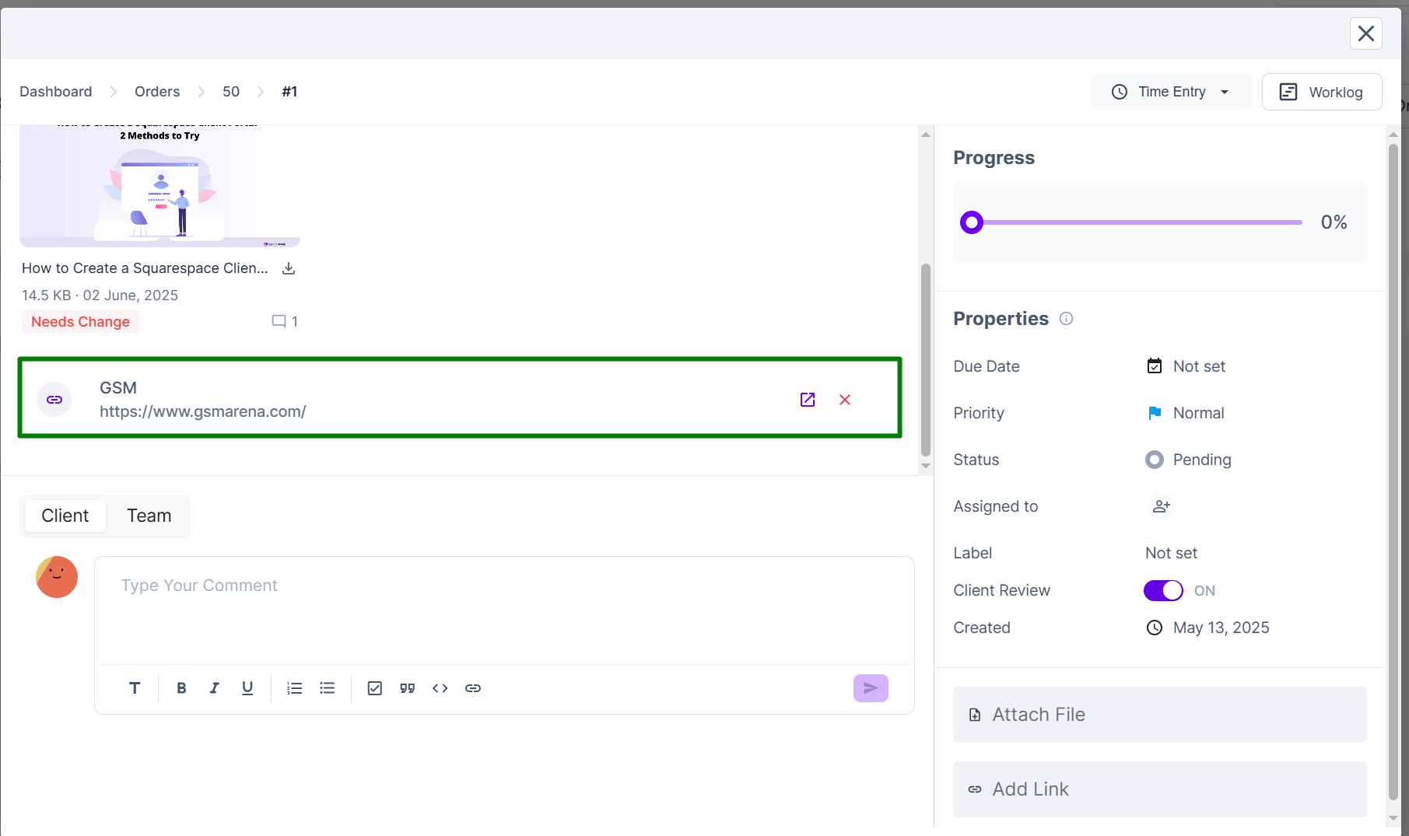The image size is (1409, 836).
Task: Add an assignee with the person-plus icon
Action: [1161, 506]
